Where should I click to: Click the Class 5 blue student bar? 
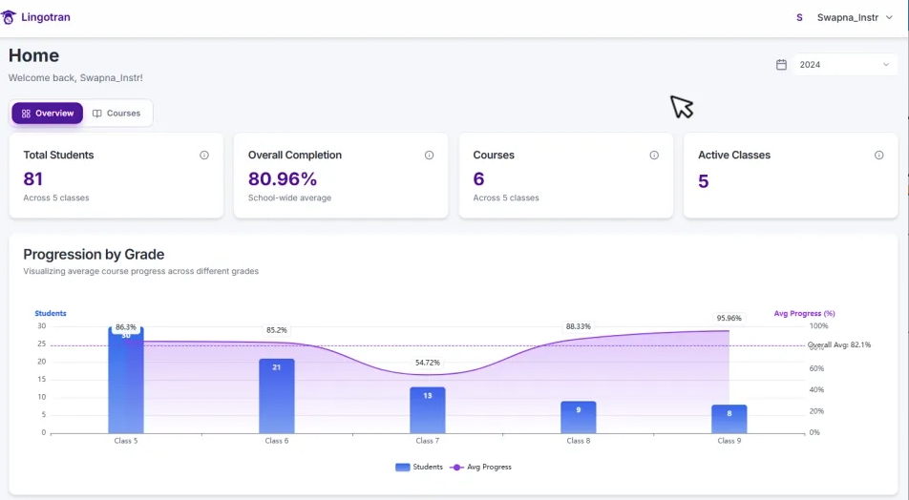(x=125, y=382)
